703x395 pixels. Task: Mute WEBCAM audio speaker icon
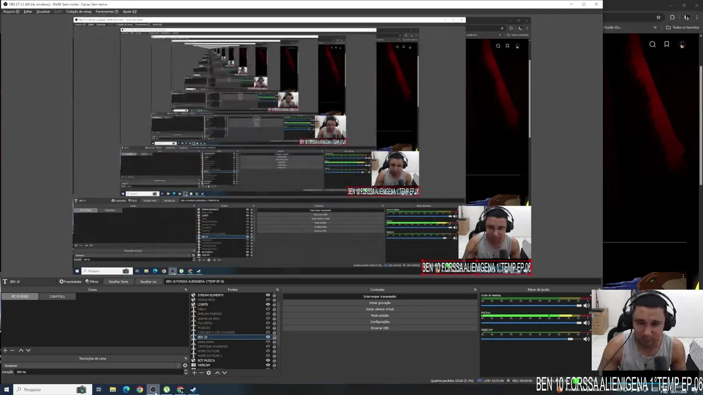[587, 339]
